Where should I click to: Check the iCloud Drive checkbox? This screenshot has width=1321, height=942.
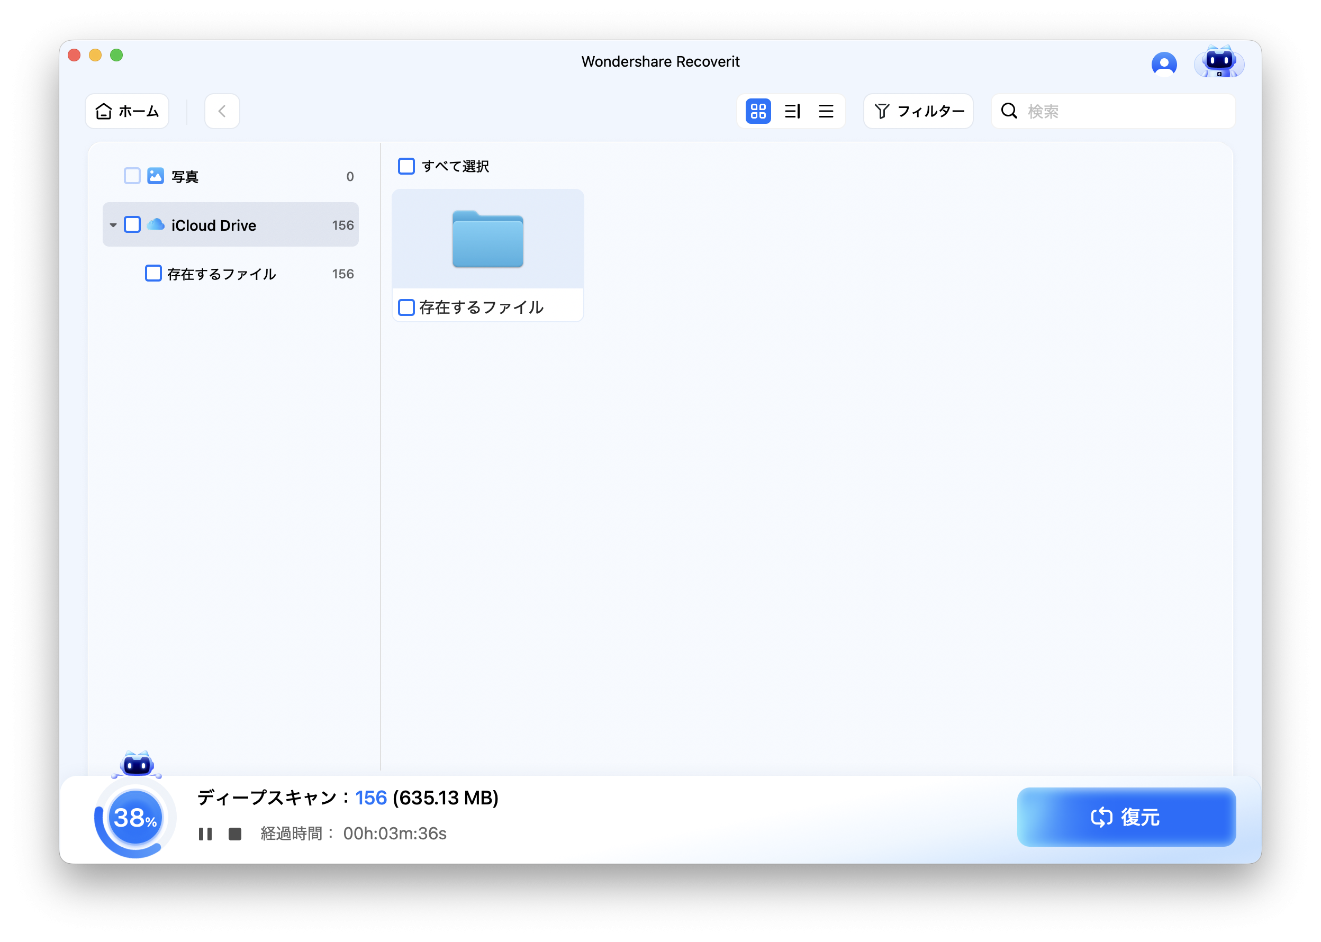click(132, 224)
